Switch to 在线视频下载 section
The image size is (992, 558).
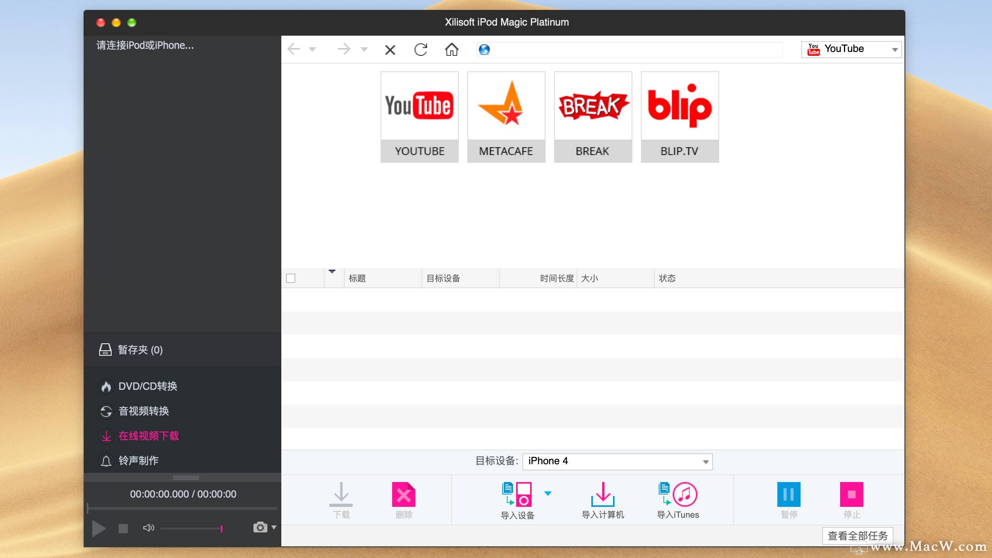(139, 436)
